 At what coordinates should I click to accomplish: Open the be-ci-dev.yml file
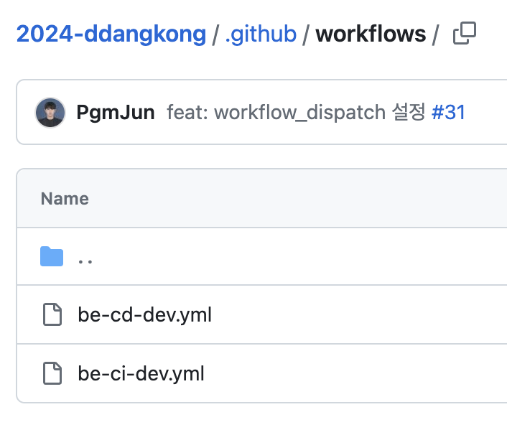pyautogui.click(x=141, y=373)
